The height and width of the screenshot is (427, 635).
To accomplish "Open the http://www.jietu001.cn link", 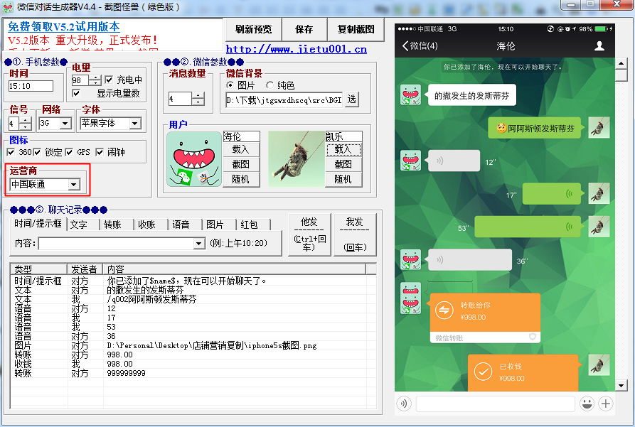I will (296, 49).
